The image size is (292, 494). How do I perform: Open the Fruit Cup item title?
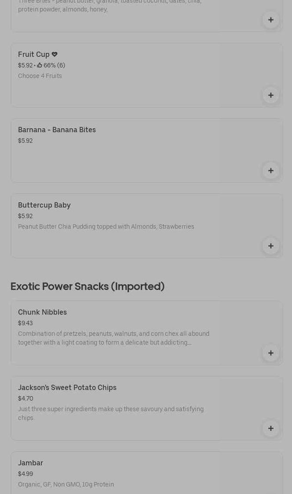click(33, 55)
